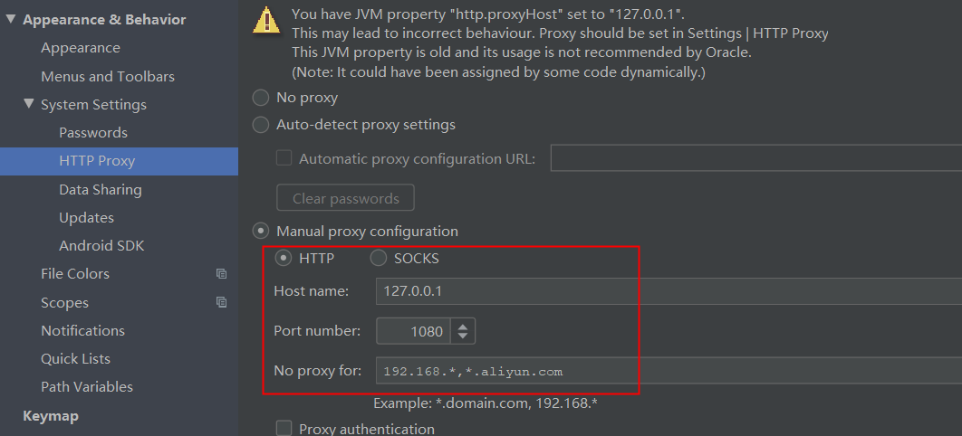This screenshot has width=962, height=436.
Task: Collapse the Appearance & Behavior section
Action: [x=10, y=19]
